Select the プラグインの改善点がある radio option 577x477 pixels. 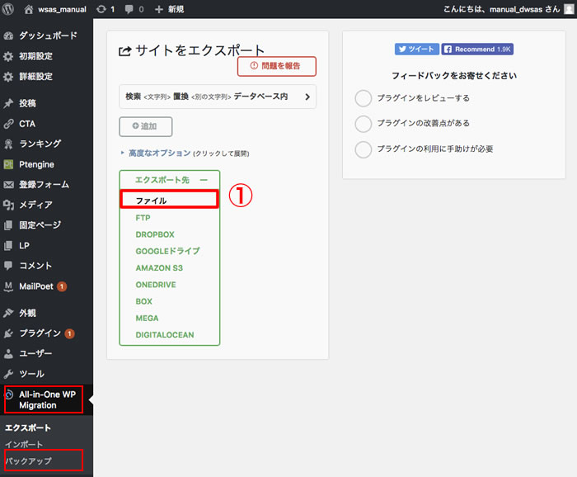pyautogui.click(x=364, y=124)
